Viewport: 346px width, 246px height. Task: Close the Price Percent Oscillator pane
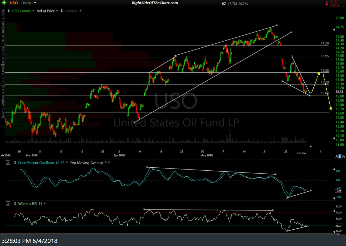coord(8,163)
